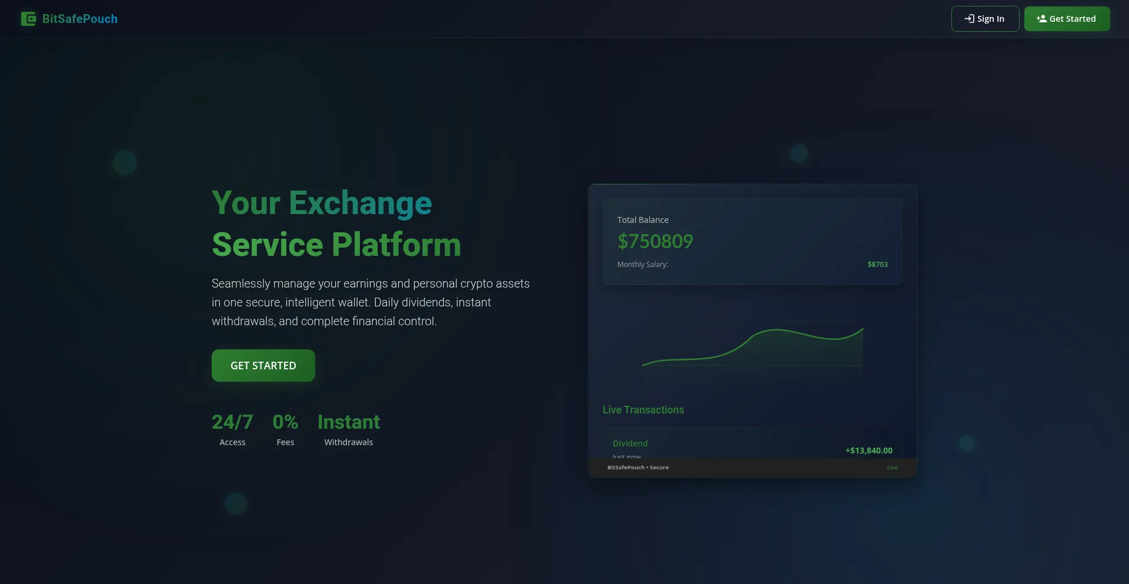Select the Instant Withdrawals stat
This screenshot has height=584, width=1129.
(349, 430)
